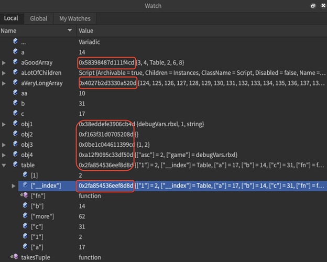The width and height of the screenshot is (327, 262).
Task: Expand the aVeryLongArray row
Action: point(4,83)
